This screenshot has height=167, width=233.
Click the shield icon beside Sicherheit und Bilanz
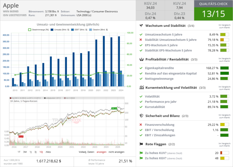pyautogui.click(x=141, y=116)
